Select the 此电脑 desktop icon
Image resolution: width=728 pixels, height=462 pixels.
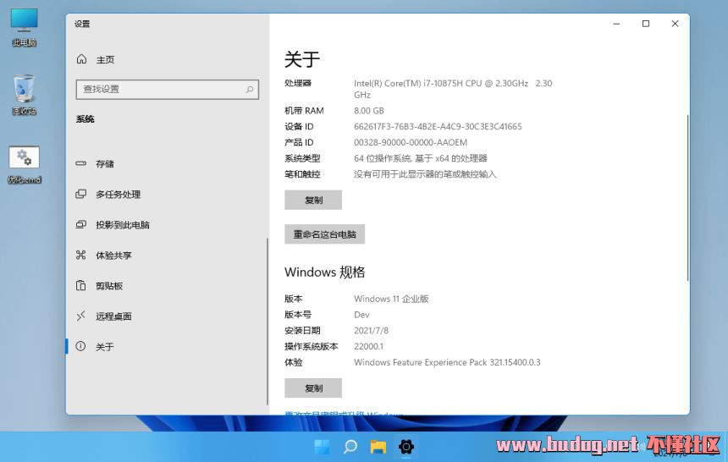[24, 27]
